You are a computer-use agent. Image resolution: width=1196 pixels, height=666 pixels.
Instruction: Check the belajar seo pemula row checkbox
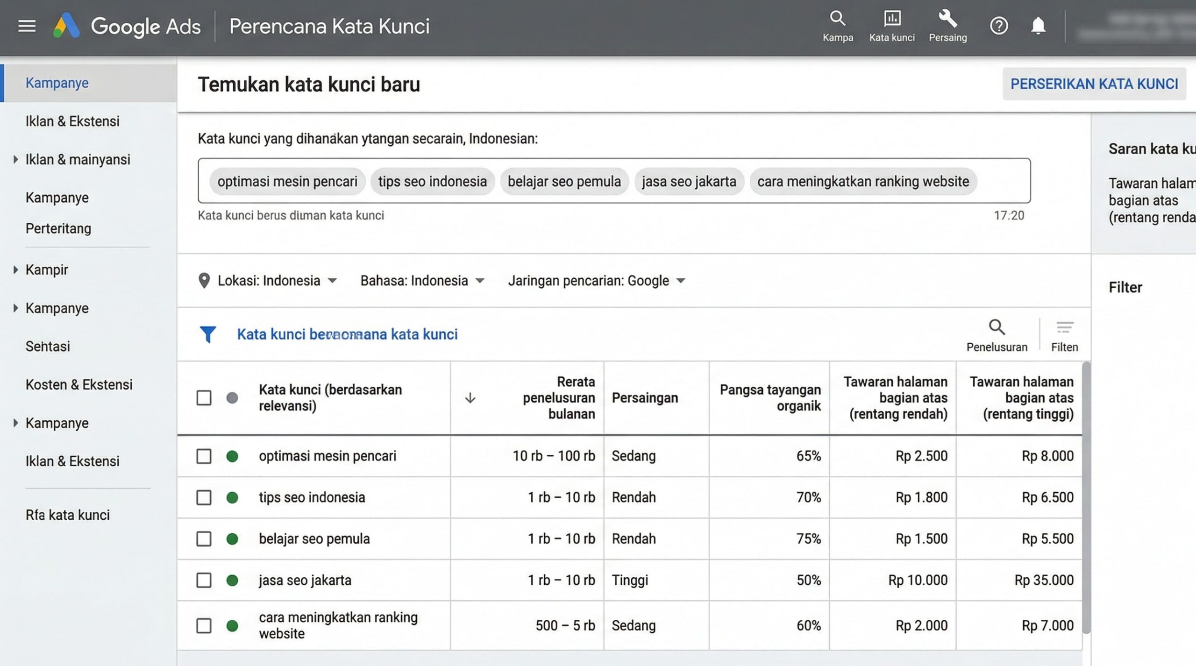(204, 539)
